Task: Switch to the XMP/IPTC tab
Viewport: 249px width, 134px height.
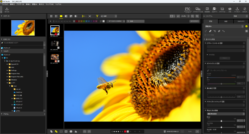Action: point(241,21)
